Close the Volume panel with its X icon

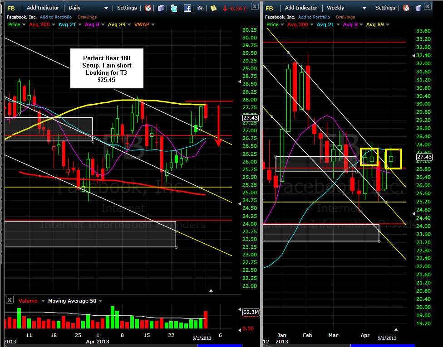click(x=10, y=299)
